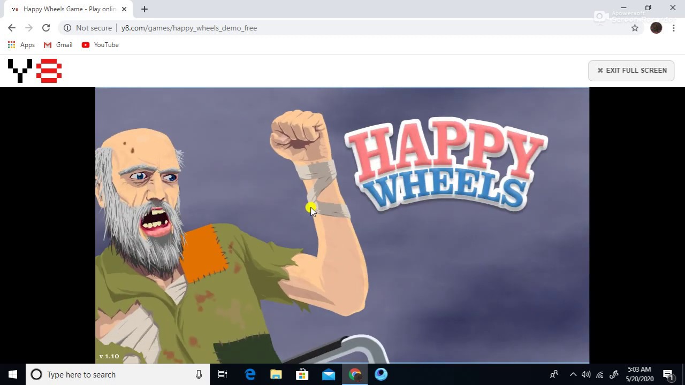Restore down the Chrome window
Image resolution: width=685 pixels, height=385 pixels.
coord(648,7)
